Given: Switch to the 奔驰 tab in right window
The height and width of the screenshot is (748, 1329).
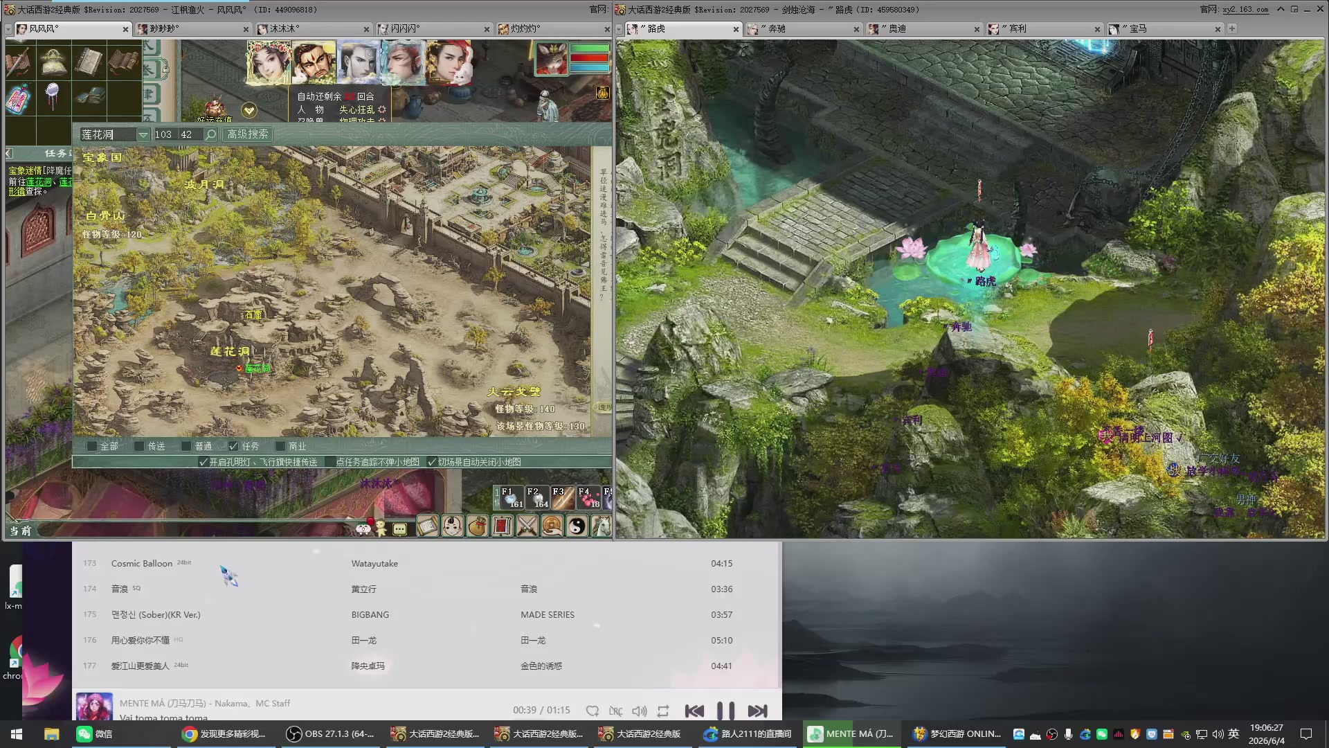Looking at the screenshot, I should tap(804, 29).
